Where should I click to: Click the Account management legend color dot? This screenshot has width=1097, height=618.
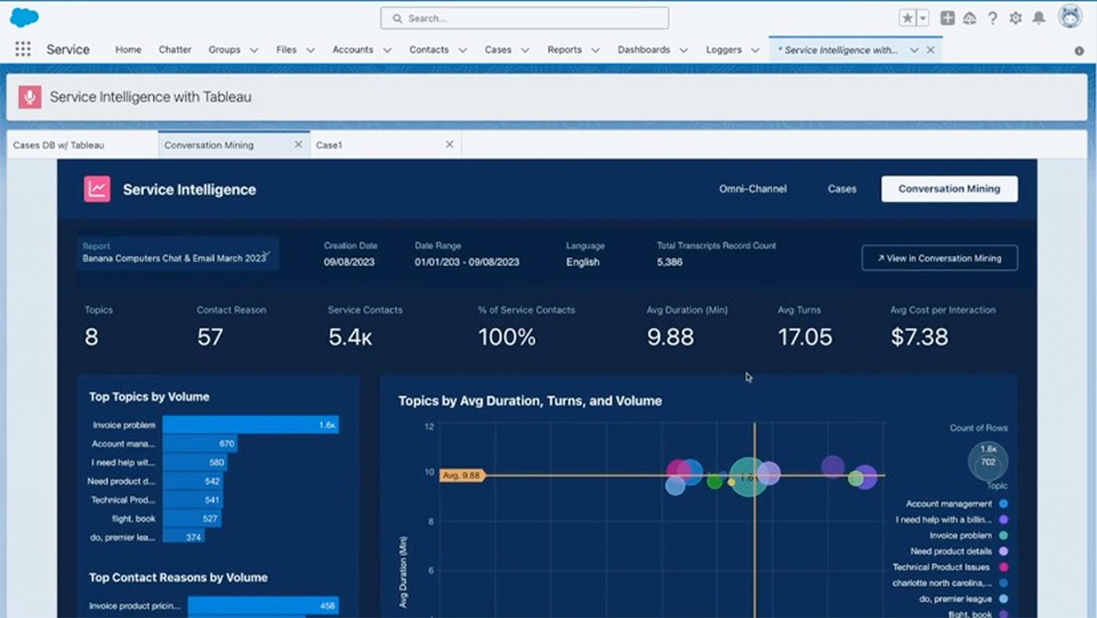pos(1004,504)
